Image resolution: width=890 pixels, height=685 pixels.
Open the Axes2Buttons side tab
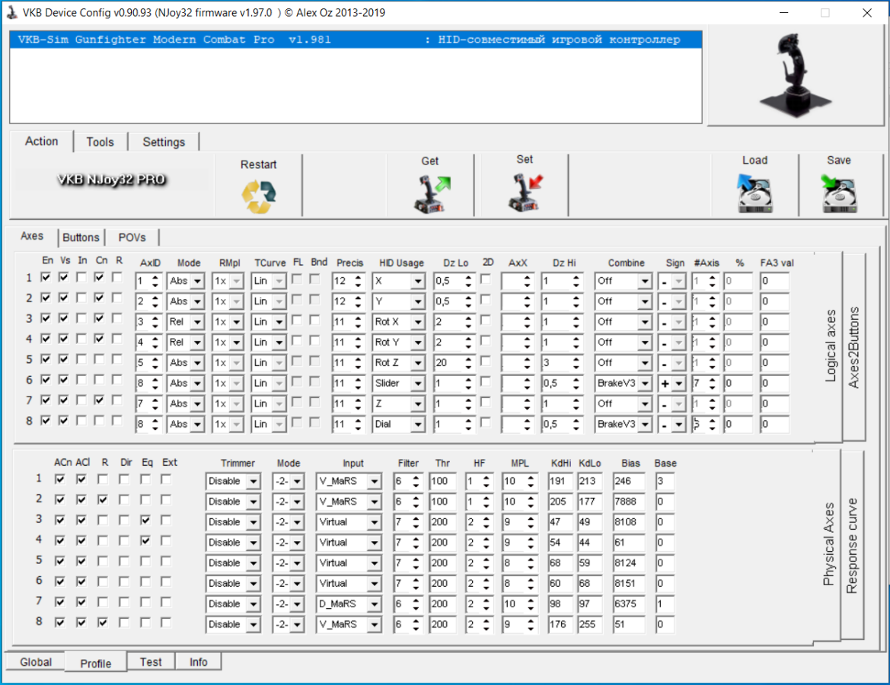click(x=853, y=347)
